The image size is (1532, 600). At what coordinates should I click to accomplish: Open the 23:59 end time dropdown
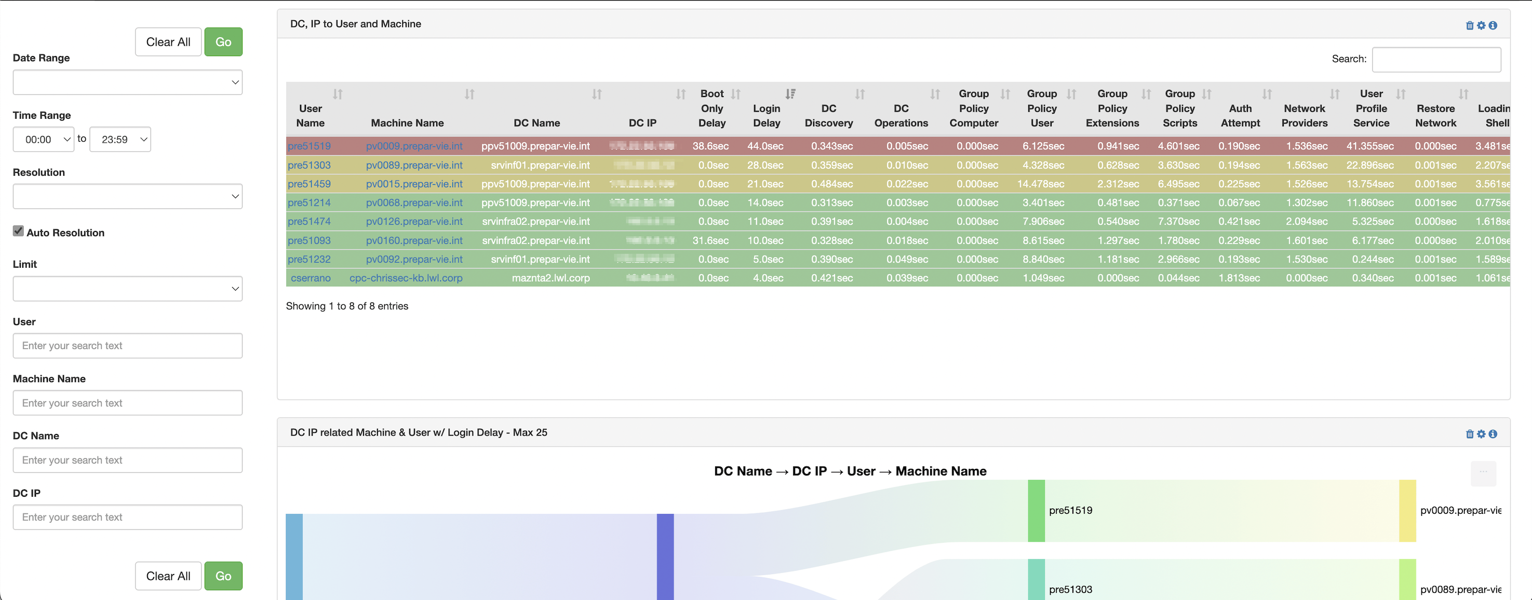[x=120, y=139]
